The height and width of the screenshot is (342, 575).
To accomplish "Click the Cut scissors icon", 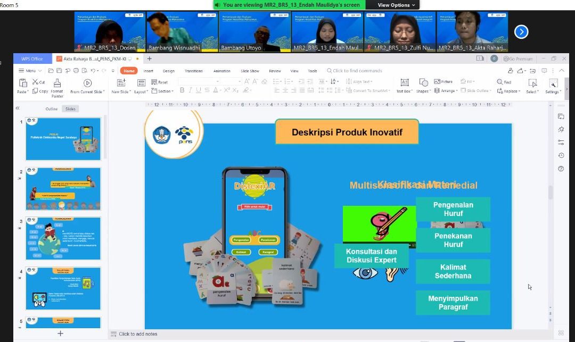I will [x=36, y=82].
